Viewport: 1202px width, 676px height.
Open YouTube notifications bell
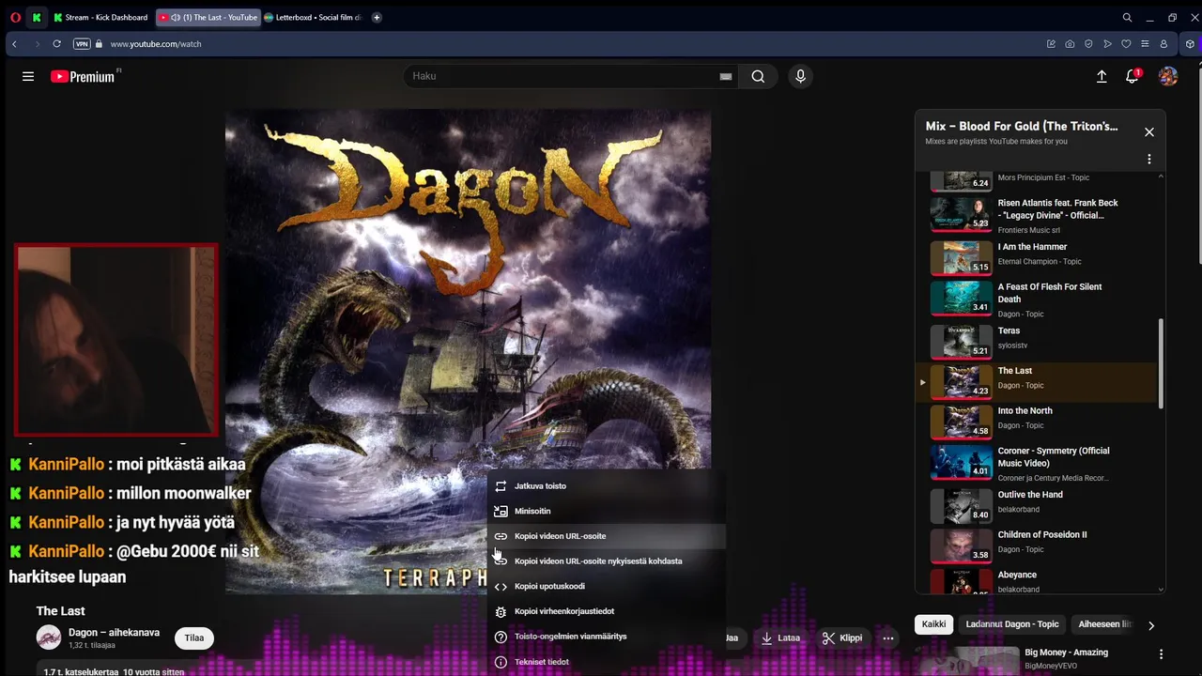tap(1133, 76)
